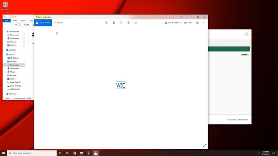
Task: Open the See more ellipsis menu in Photos
Action: 205,23
